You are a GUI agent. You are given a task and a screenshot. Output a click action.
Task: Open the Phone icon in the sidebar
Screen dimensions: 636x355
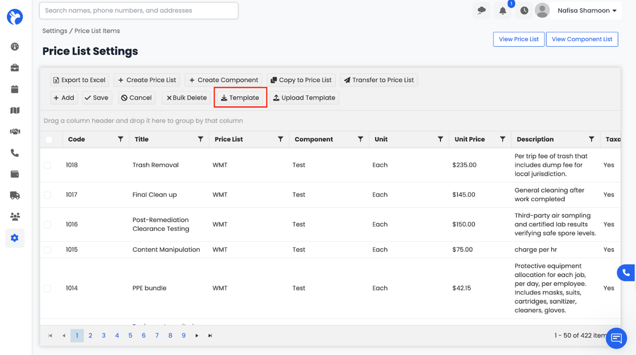tap(14, 152)
